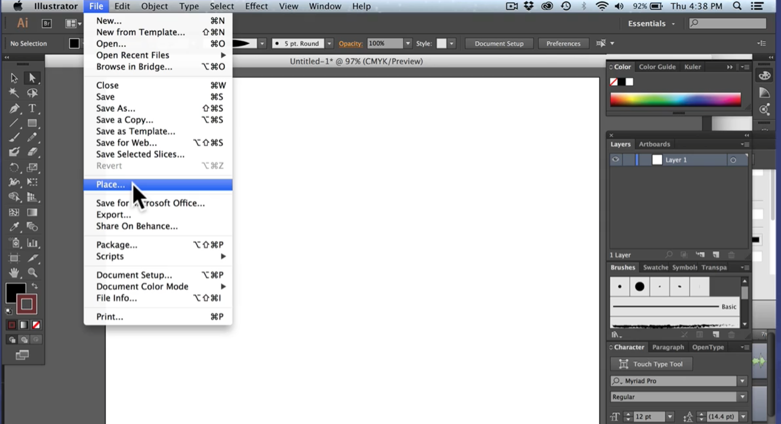The width and height of the screenshot is (781, 424).
Task: Open the Bridge (Br) button
Action: coord(47,24)
